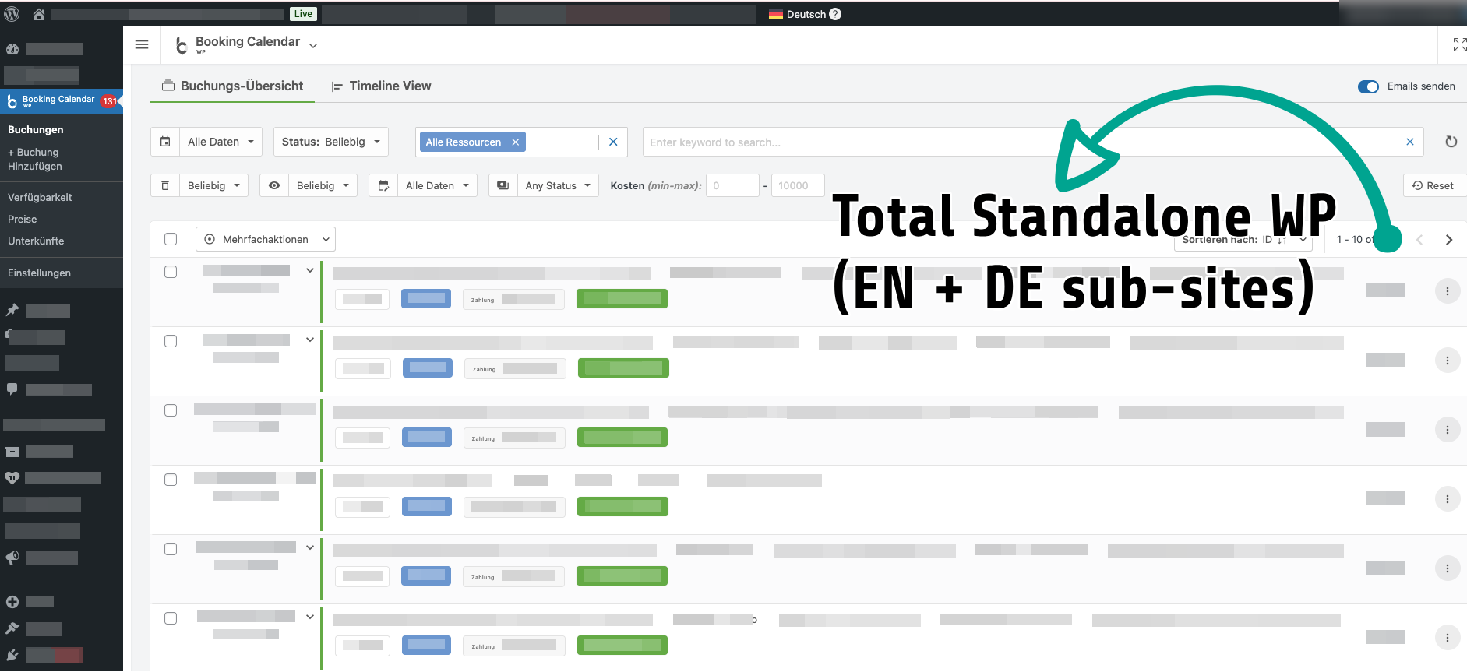This screenshot has height=672, width=1467.
Task: Click the Reset filters button
Action: coord(1433,185)
